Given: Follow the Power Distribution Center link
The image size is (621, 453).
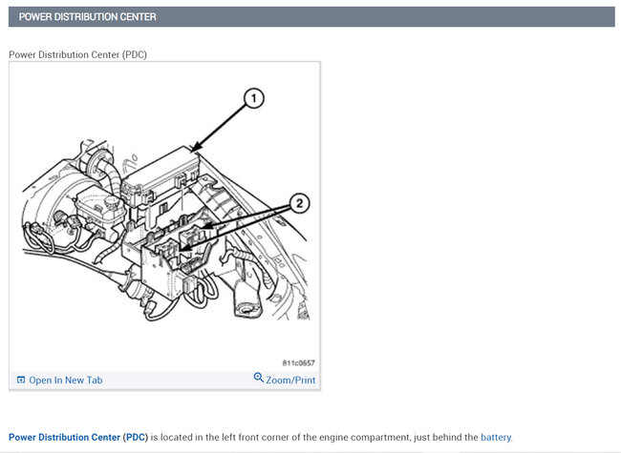Looking at the screenshot, I should tap(64, 437).
